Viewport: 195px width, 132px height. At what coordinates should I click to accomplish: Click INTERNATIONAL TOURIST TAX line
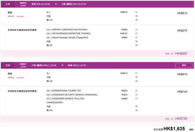pyautogui.click(x=64, y=91)
